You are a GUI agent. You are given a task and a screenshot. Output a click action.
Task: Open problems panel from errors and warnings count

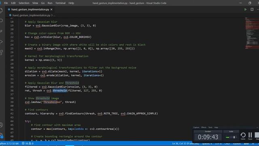click(x=28, y=143)
